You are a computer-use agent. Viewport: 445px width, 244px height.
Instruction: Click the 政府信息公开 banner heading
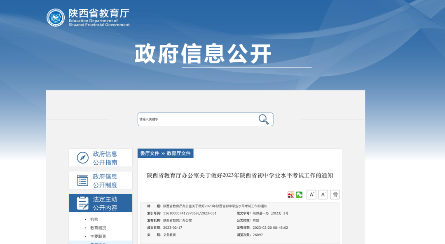(203, 54)
